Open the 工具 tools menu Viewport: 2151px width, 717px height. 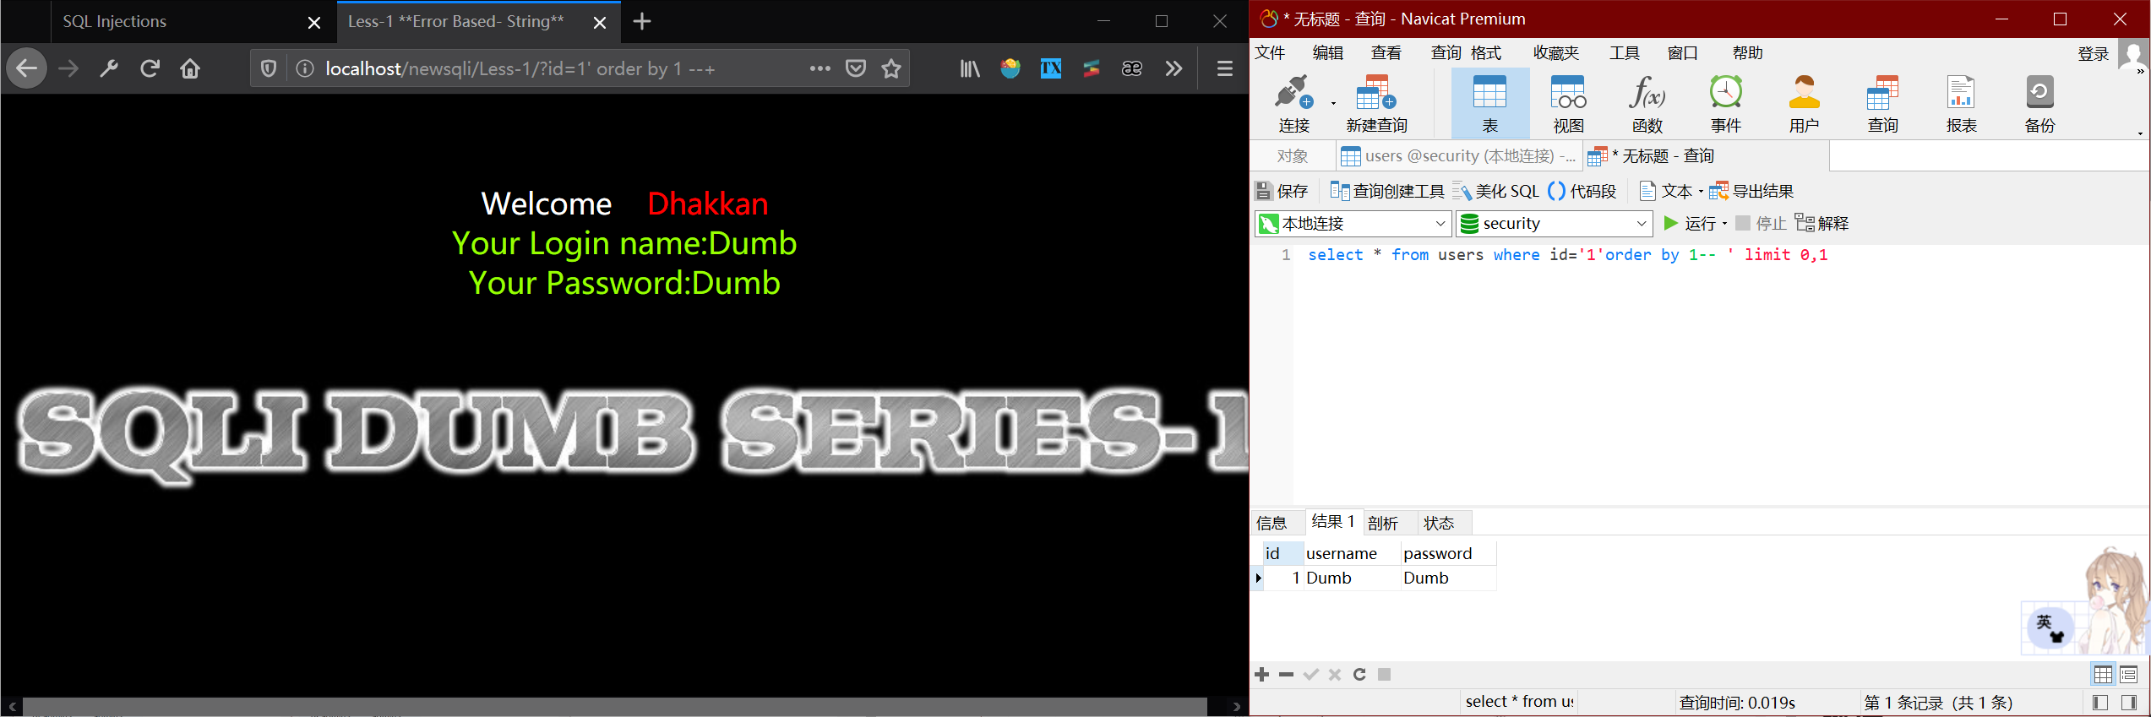1624,53
